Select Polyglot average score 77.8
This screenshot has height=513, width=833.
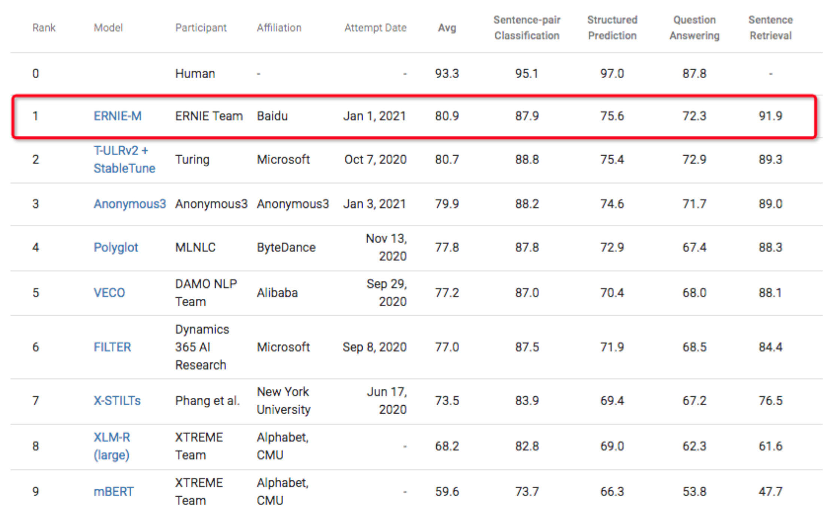tap(447, 247)
